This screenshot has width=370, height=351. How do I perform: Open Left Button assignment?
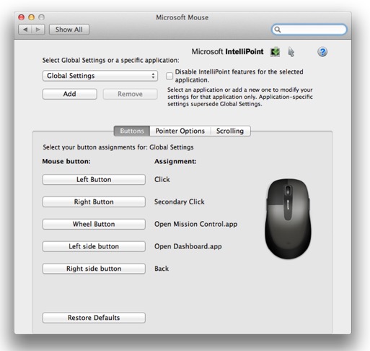point(94,180)
